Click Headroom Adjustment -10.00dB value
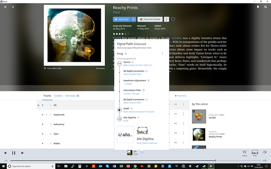Image resolution: width=271 pixels, height=169 pixels. tap(128, 84)
